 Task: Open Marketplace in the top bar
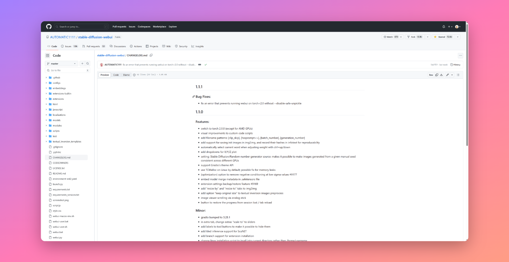[x=160, y=27]
